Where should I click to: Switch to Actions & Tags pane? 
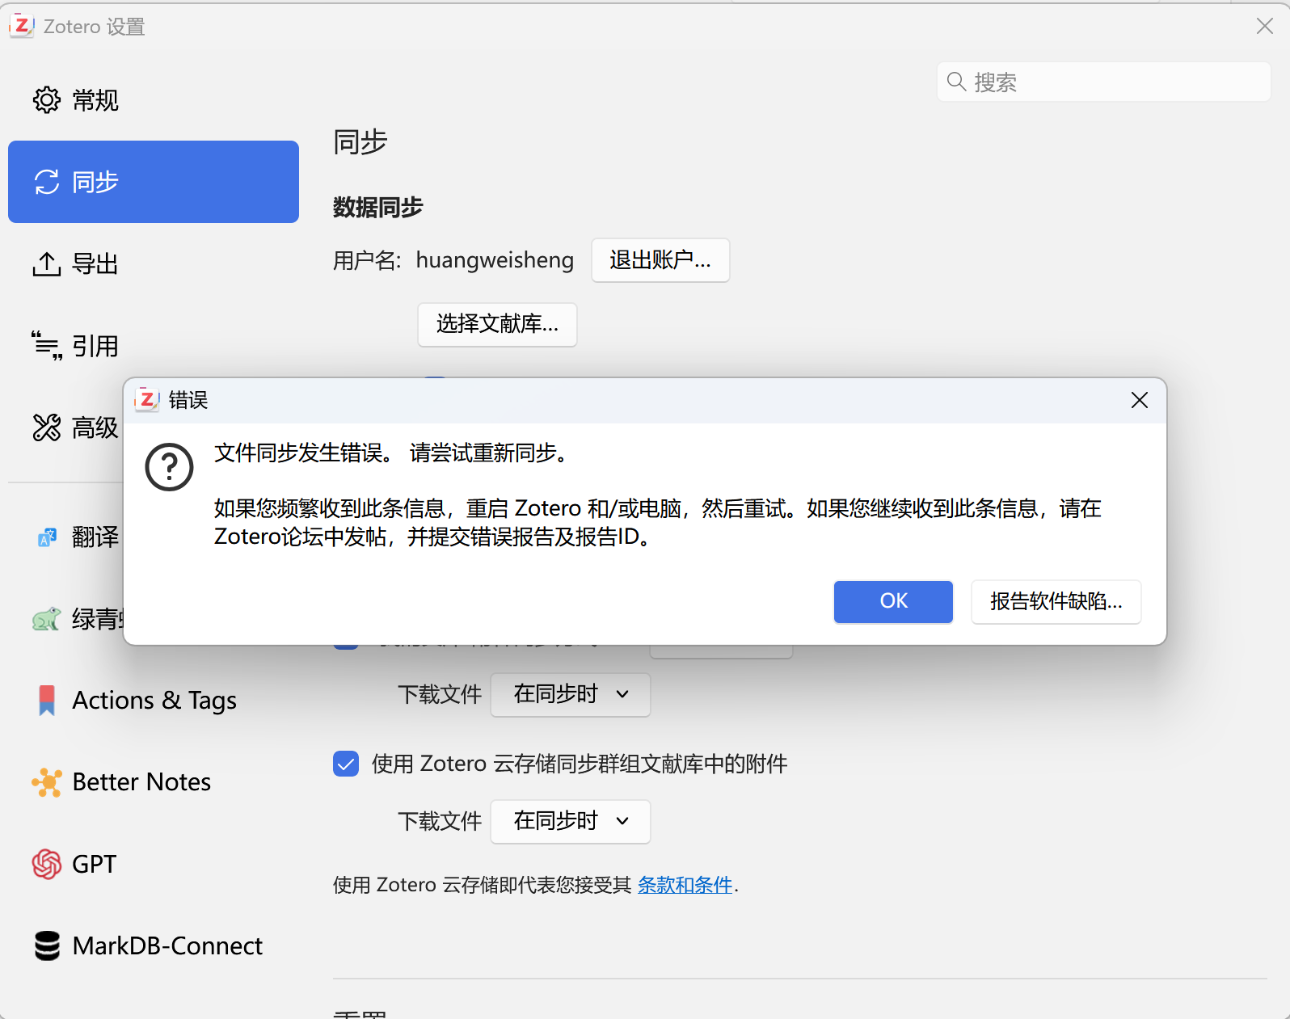154,701
